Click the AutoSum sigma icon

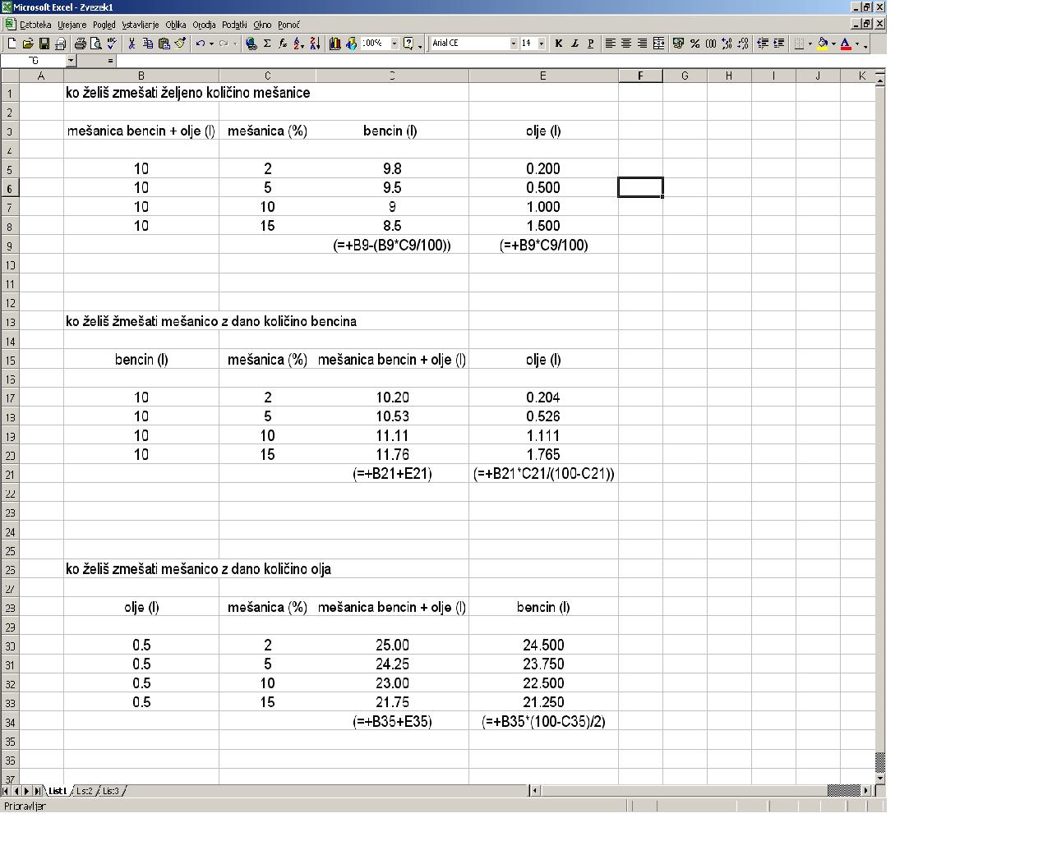pos(266,44)
